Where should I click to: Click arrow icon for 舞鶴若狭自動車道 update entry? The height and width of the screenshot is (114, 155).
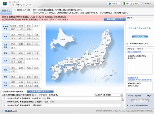[x=4, y=102]
